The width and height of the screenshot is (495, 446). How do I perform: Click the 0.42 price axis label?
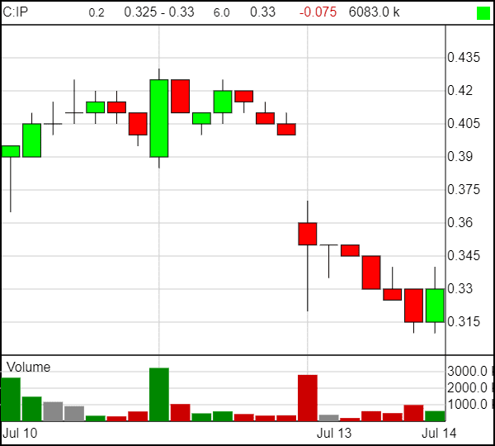coord(460,91)
